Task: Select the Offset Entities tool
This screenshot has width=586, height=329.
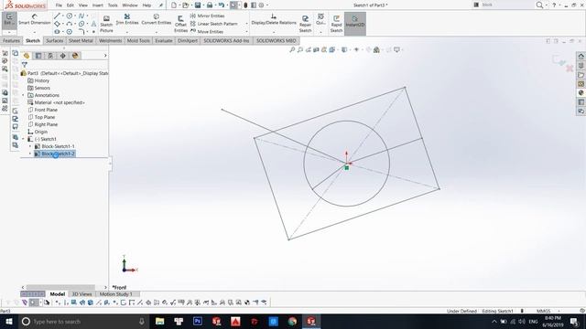Action: pyautogui.click(x=180, y=24)
